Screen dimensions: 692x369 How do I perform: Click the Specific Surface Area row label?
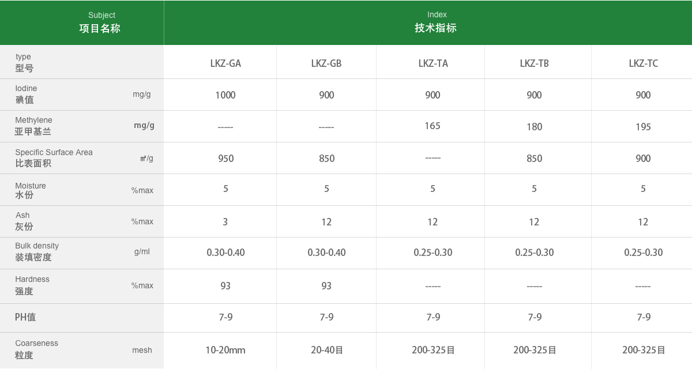(x=54, y=158)
